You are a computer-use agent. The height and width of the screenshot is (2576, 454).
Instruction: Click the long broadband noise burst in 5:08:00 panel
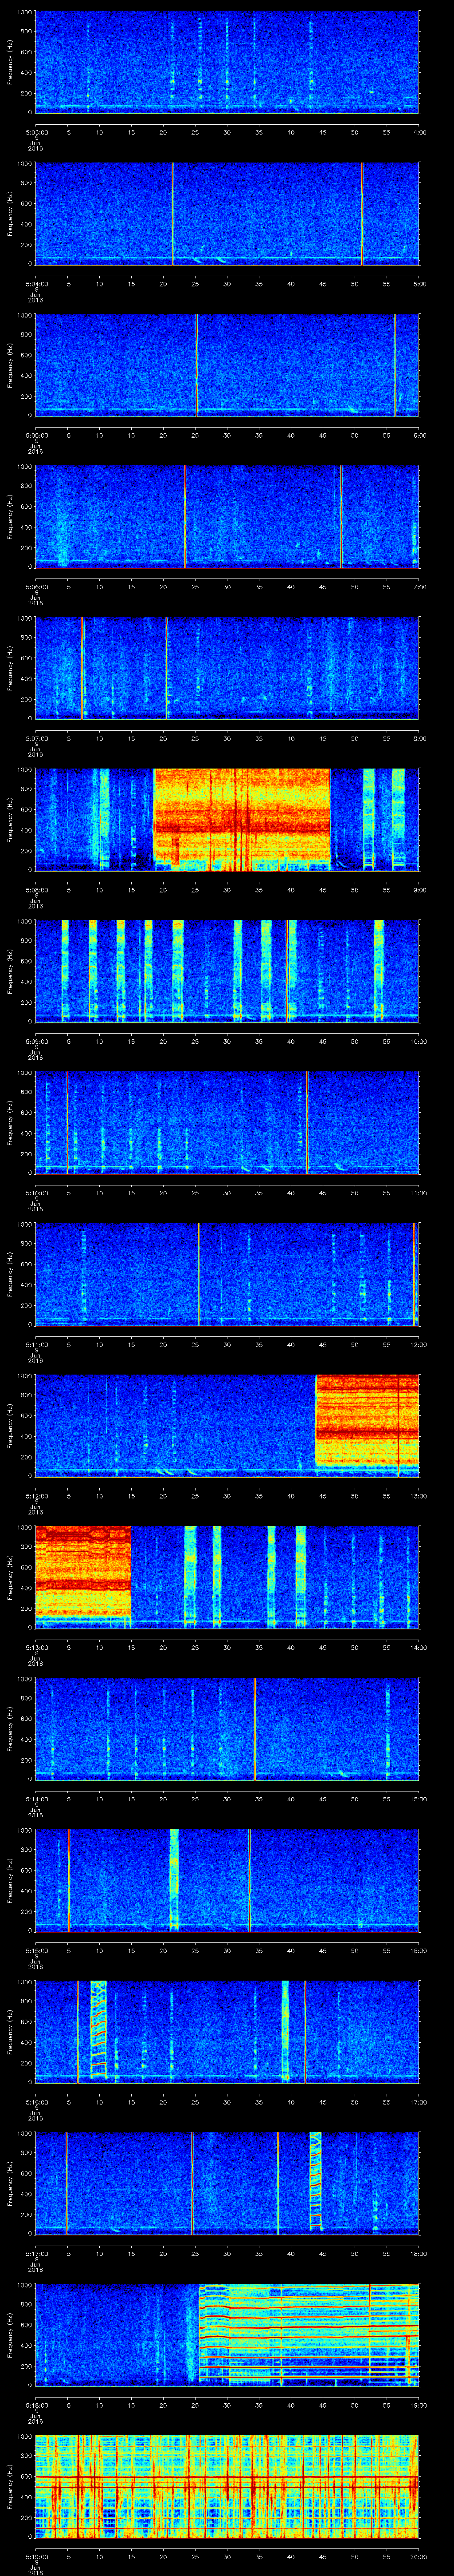pyautogui.click(x=242, y=819)
